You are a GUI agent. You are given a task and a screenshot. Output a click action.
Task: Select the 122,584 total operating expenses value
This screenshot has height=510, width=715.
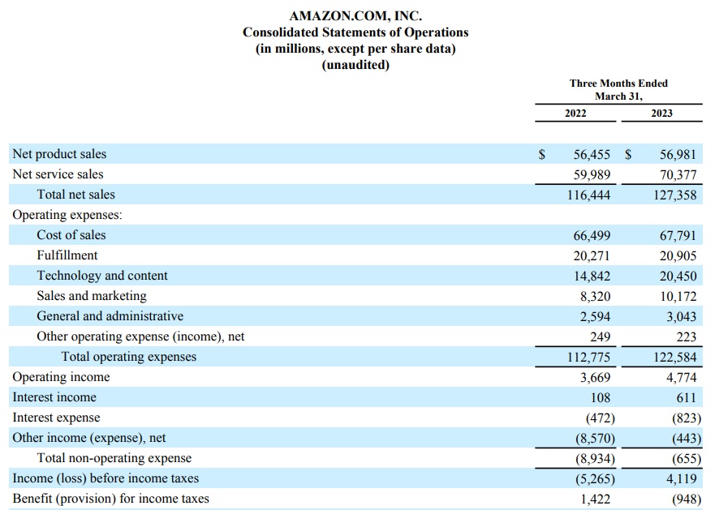(675, 358)
